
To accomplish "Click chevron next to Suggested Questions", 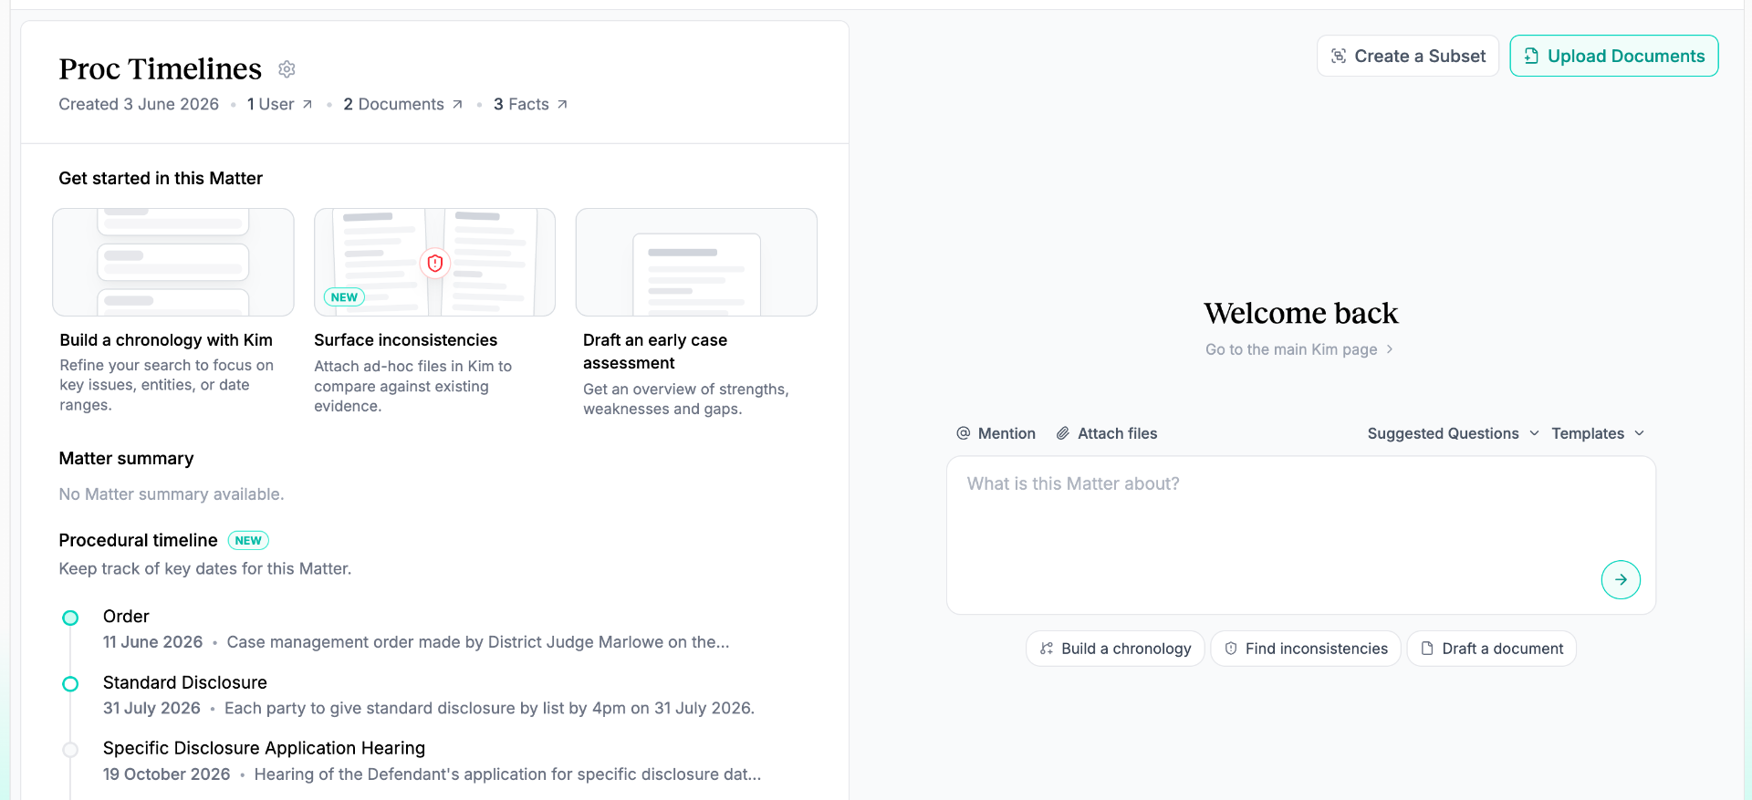I will click(1534, 433).
